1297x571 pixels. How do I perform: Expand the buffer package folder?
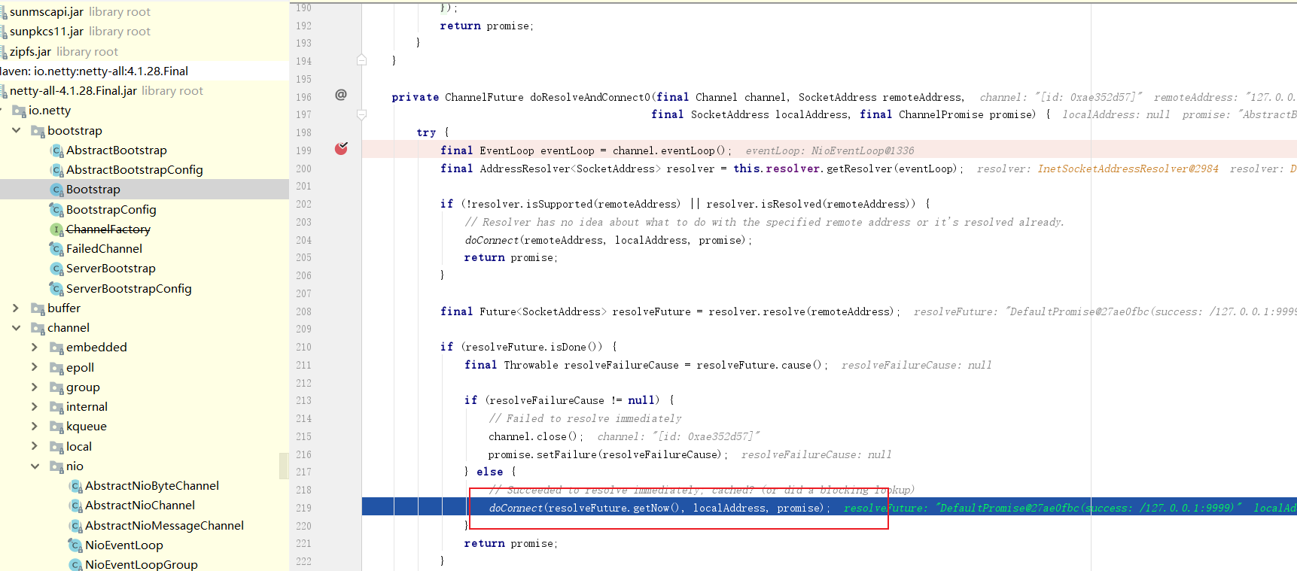[x=16, y=308]
